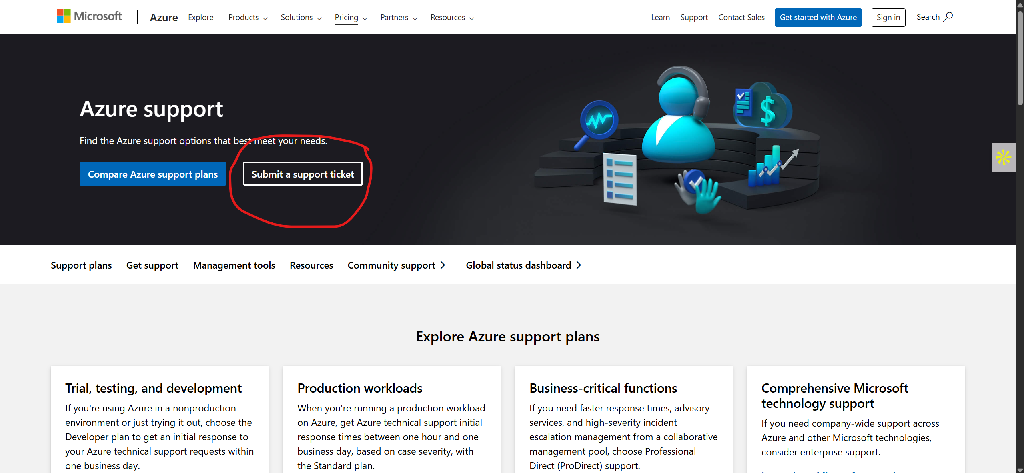Expand the Pricing dropdown
Image resolution: width=1024 pixels, height=473 pixels.
[x=351, y=17]
